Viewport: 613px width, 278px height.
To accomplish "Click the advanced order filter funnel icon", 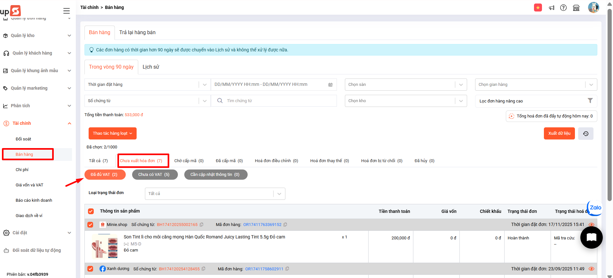I will point(590,101).
